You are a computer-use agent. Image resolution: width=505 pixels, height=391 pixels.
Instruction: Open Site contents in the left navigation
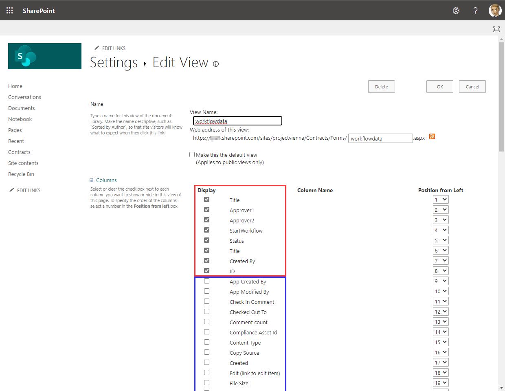(23, 163)
